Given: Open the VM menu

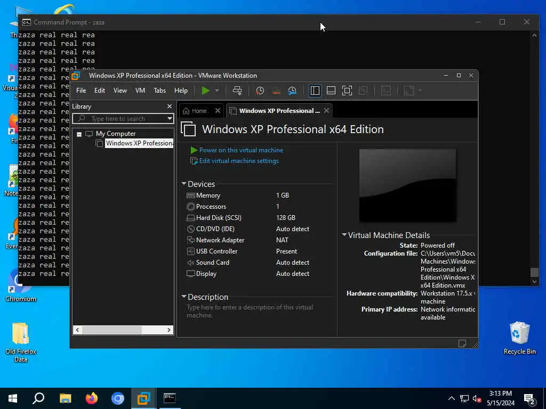Looking at the screenshot, I should click(x=140, y=91).
